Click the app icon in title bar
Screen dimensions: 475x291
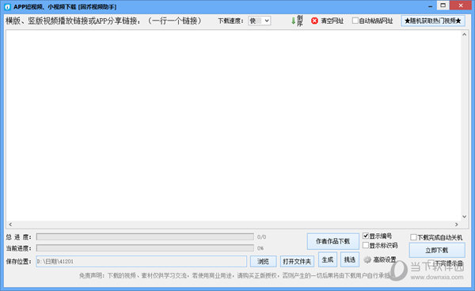7,6
